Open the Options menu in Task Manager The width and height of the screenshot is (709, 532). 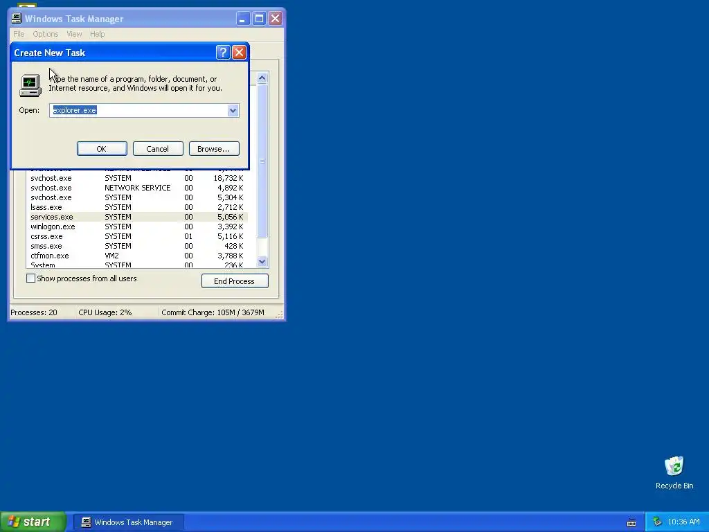click(x=46, y=34)
